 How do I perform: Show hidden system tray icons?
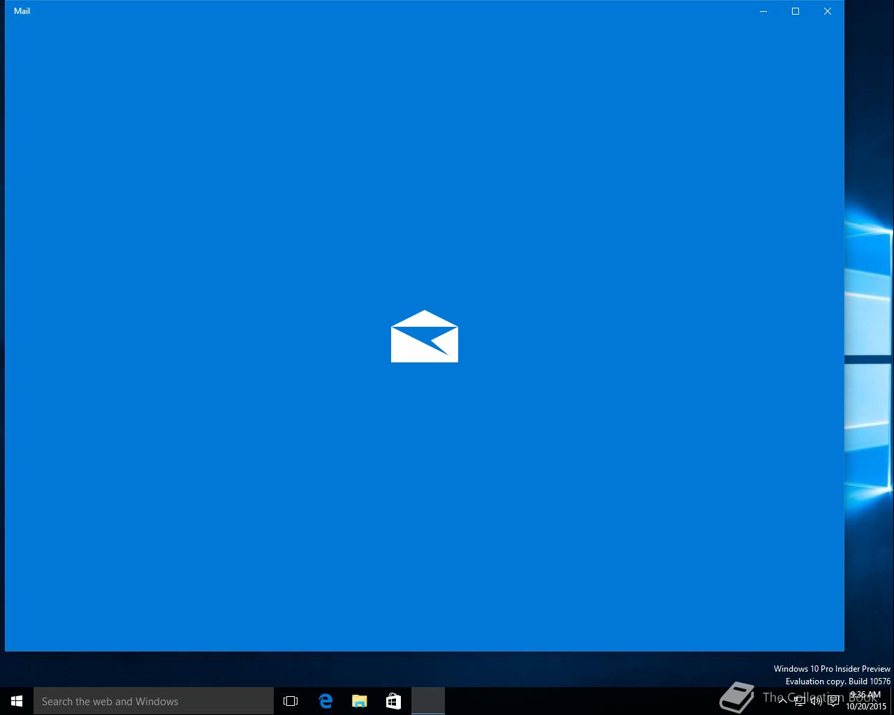click(782, 701)
